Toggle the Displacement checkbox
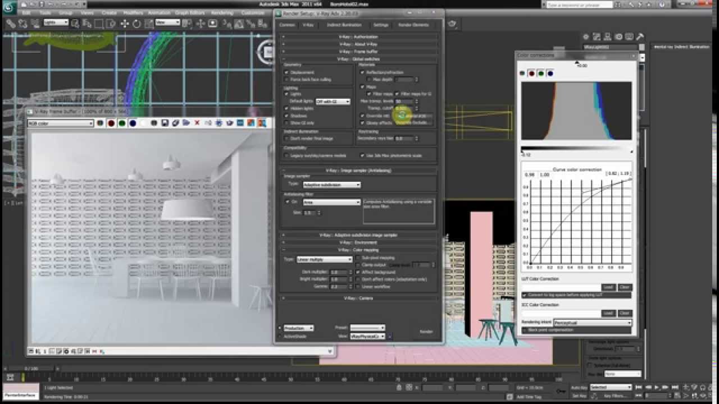Image resolution: width=719 pixels, height=404 pixels. (286, 72)
